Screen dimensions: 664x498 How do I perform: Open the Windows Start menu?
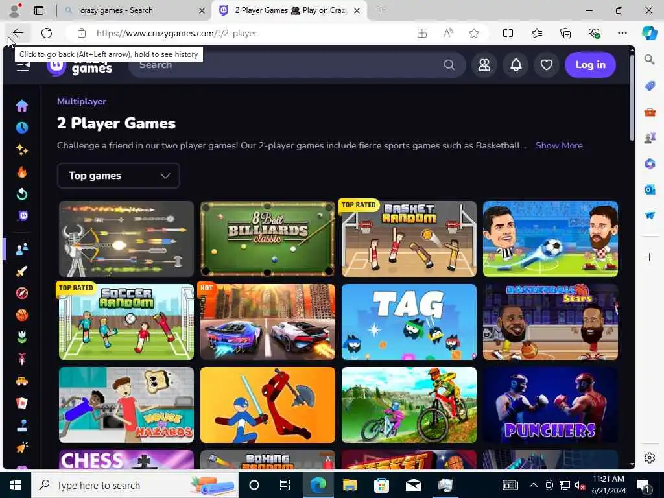[x=16, y=485]
